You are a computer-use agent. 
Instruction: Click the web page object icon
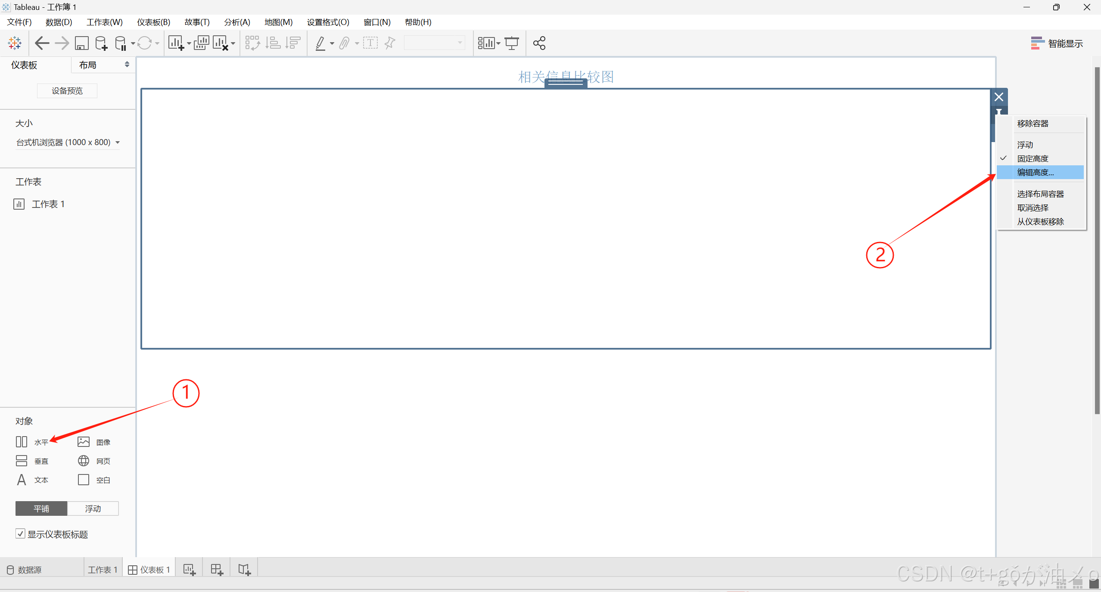[84, 461]
